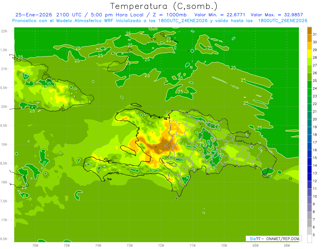
Task: Click the "19N" latitude axis label
Action: (x=4, y=144)
